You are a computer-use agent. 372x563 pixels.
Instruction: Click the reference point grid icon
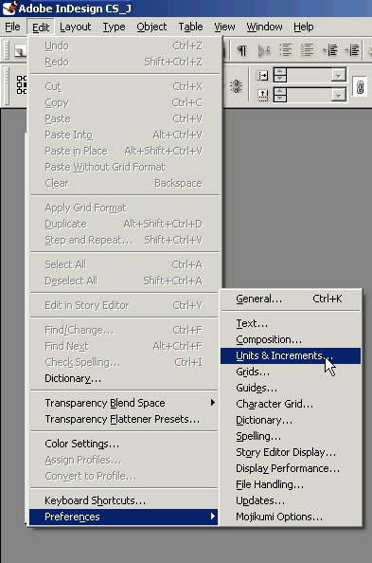[x=22, y=84]
